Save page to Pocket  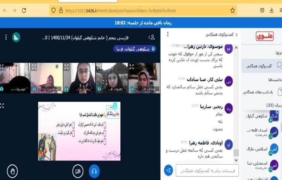click(x=262, y=10)
